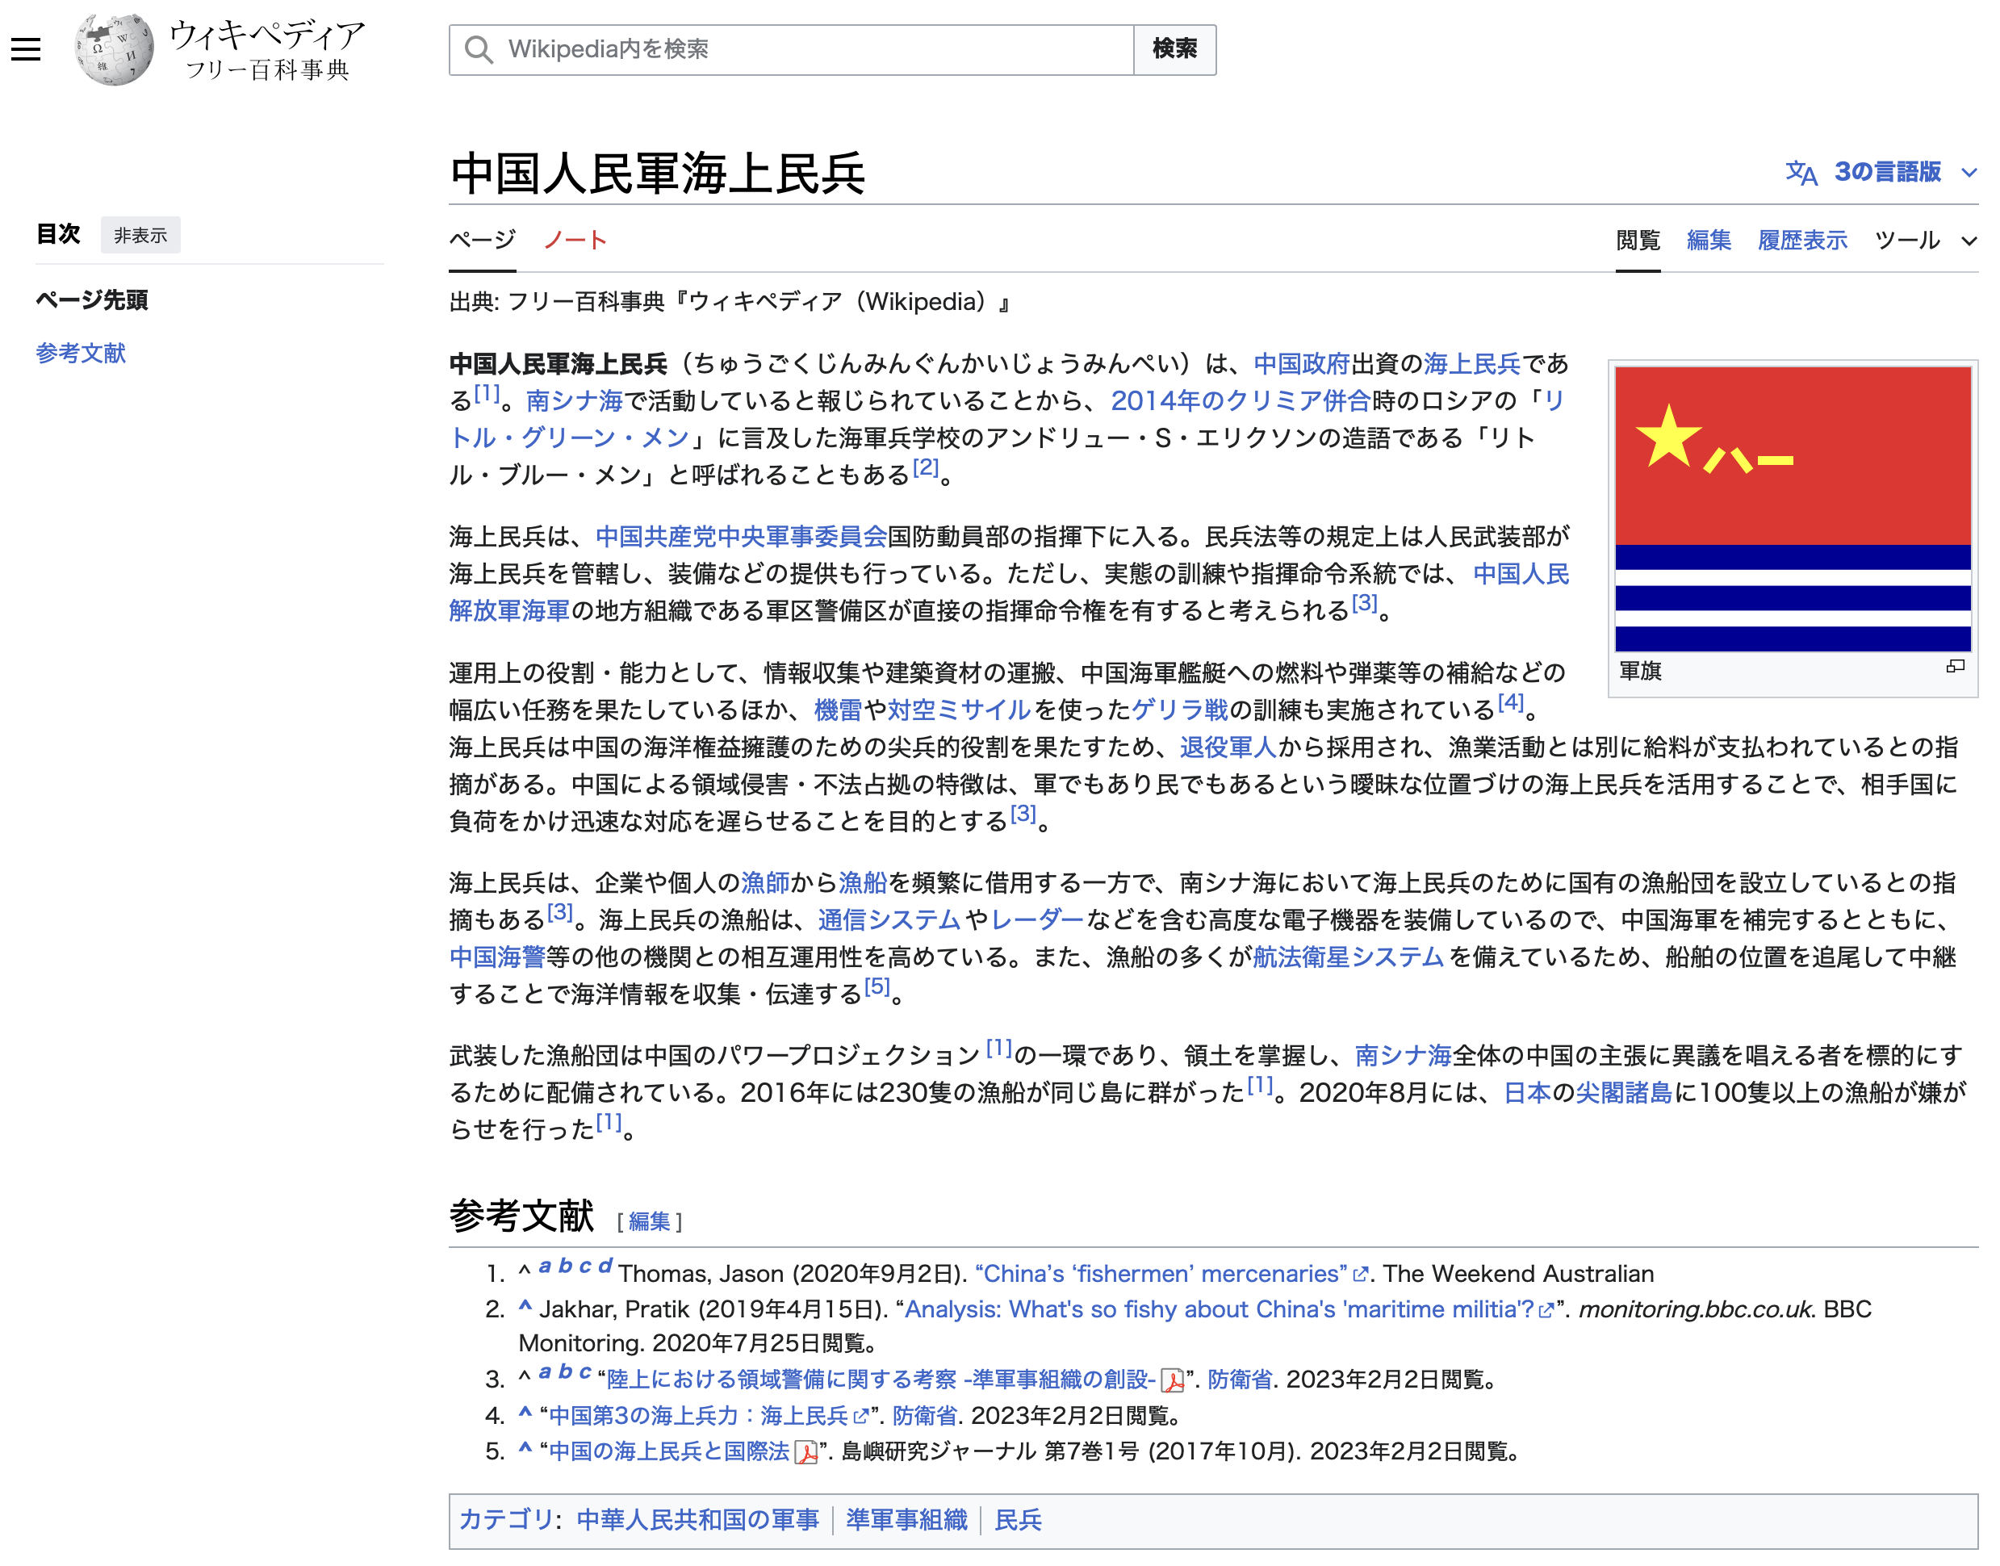Open PDF icon beside 中国の海上民兵と国際法

(805, 1452)
